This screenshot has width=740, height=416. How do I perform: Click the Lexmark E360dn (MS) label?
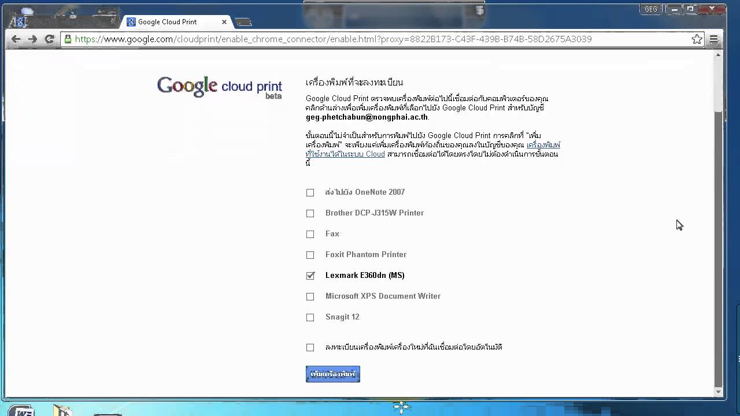[x=365, y=275]
